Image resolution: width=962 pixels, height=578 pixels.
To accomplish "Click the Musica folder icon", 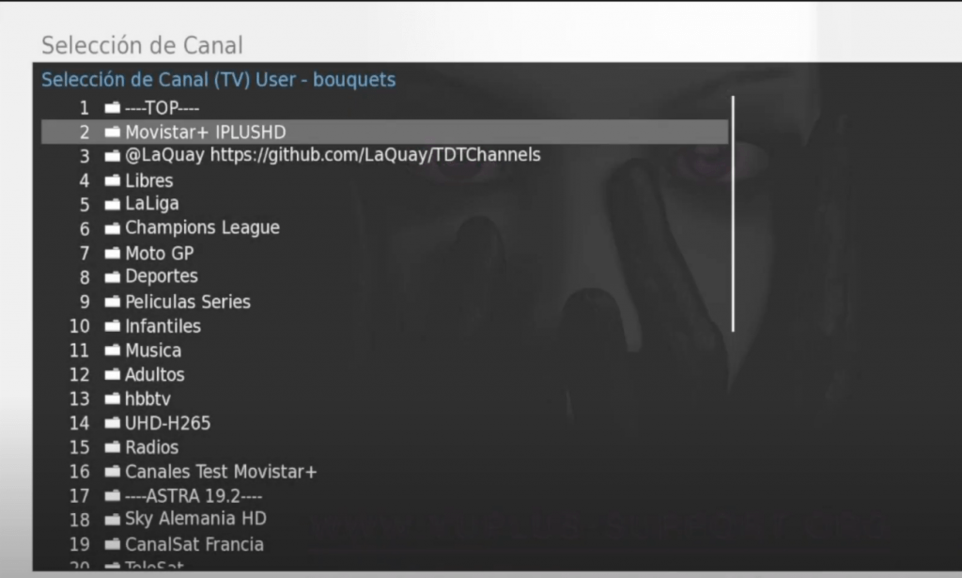I will (x=113, y=351).
